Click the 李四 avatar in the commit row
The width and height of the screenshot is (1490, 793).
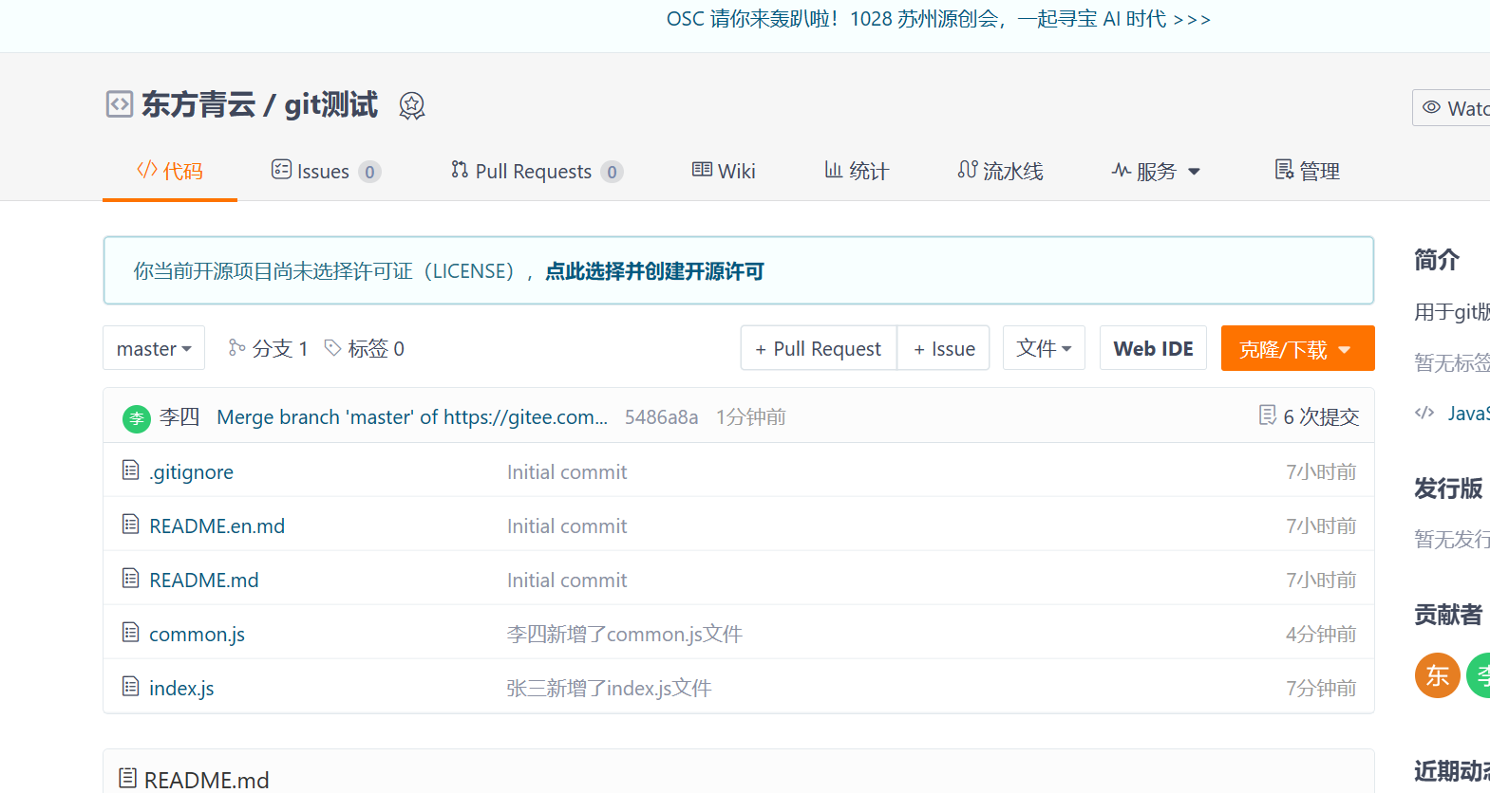pyautogui.click(x=137, y=418)
